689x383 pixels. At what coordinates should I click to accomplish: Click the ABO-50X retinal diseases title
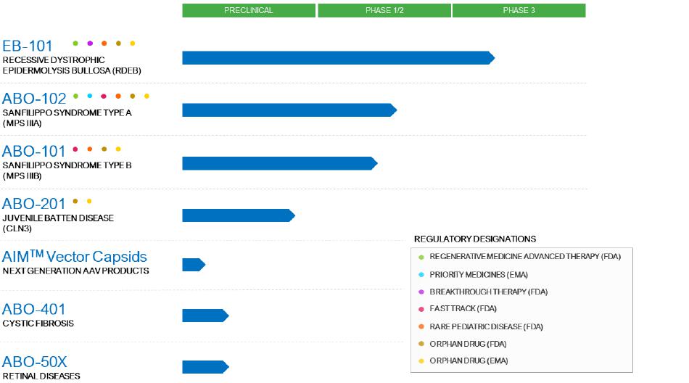(x=35, y=362)
